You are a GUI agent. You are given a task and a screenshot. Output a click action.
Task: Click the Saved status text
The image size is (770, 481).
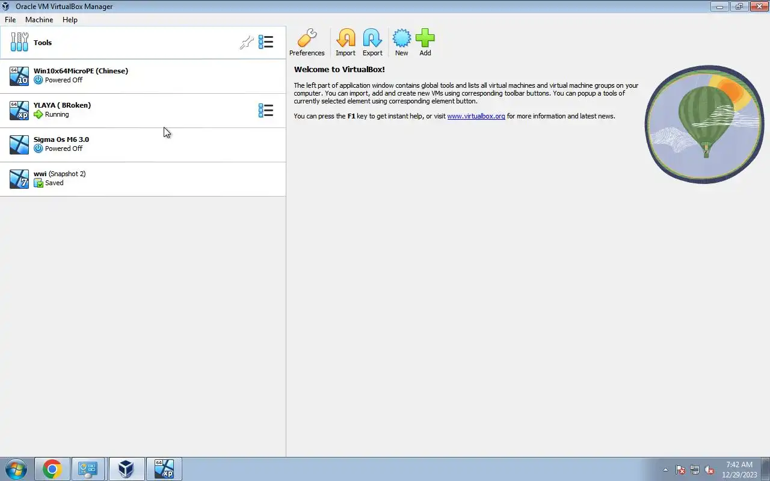tap(54, 183)
